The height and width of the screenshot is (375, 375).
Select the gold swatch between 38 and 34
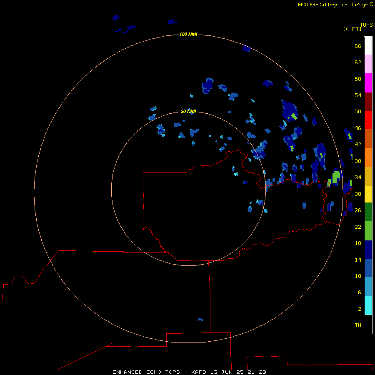coord(368,176)
